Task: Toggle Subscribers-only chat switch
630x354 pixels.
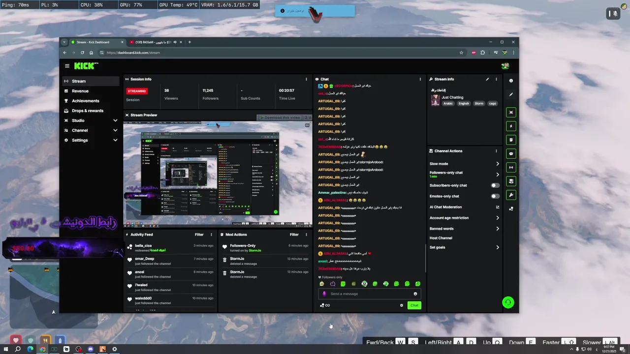Action: click(495, 185)
